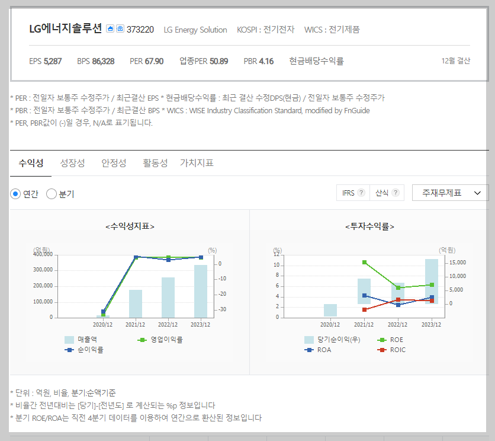The image size is (495, 441).
Task: Open the 주재무제표 dropdown
Action: (450, 193)
